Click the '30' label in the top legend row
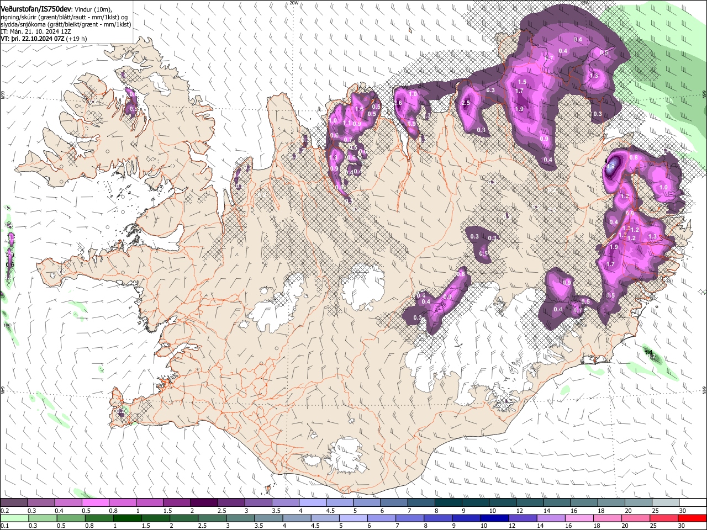This screenshot has width=707, height=530. (x=683, y=511)
